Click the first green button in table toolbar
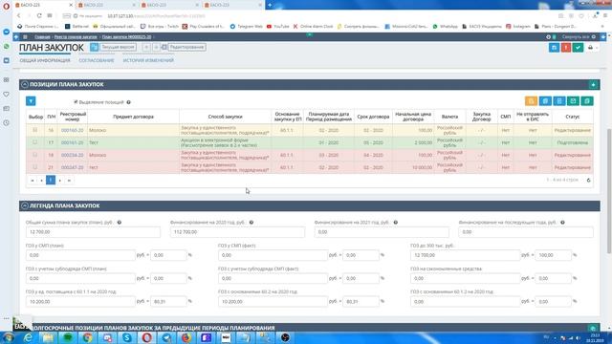This screenshot has width=612, height=344. 573,101
